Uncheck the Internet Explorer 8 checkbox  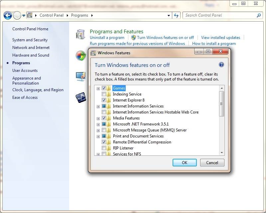(104, 100)
